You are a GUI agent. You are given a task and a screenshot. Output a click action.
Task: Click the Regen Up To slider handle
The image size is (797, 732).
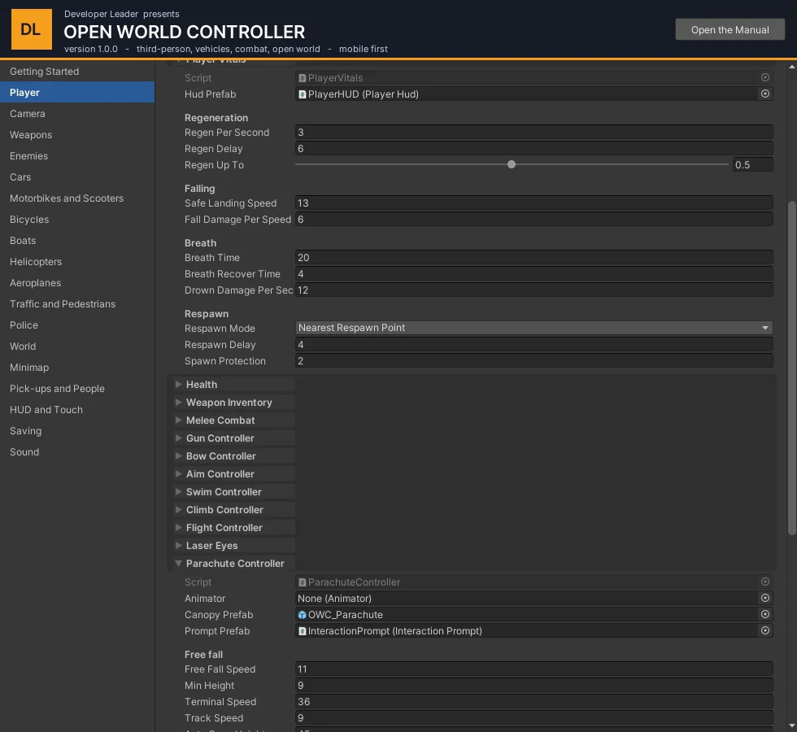coord(512,164)
